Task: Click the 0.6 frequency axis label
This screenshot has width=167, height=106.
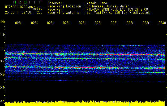Action: pyautogui.click(x=2, y=101)
